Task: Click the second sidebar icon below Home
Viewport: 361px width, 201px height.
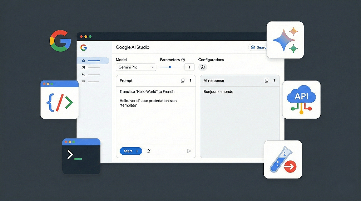Action: tap(83, 67)
